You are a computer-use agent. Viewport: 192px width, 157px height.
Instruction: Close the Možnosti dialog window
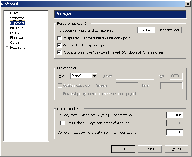click(x=187, y=4)
